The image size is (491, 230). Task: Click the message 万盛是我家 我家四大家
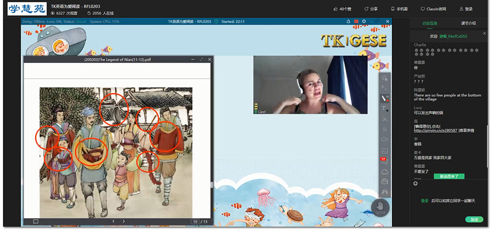(x=433, y=158)
